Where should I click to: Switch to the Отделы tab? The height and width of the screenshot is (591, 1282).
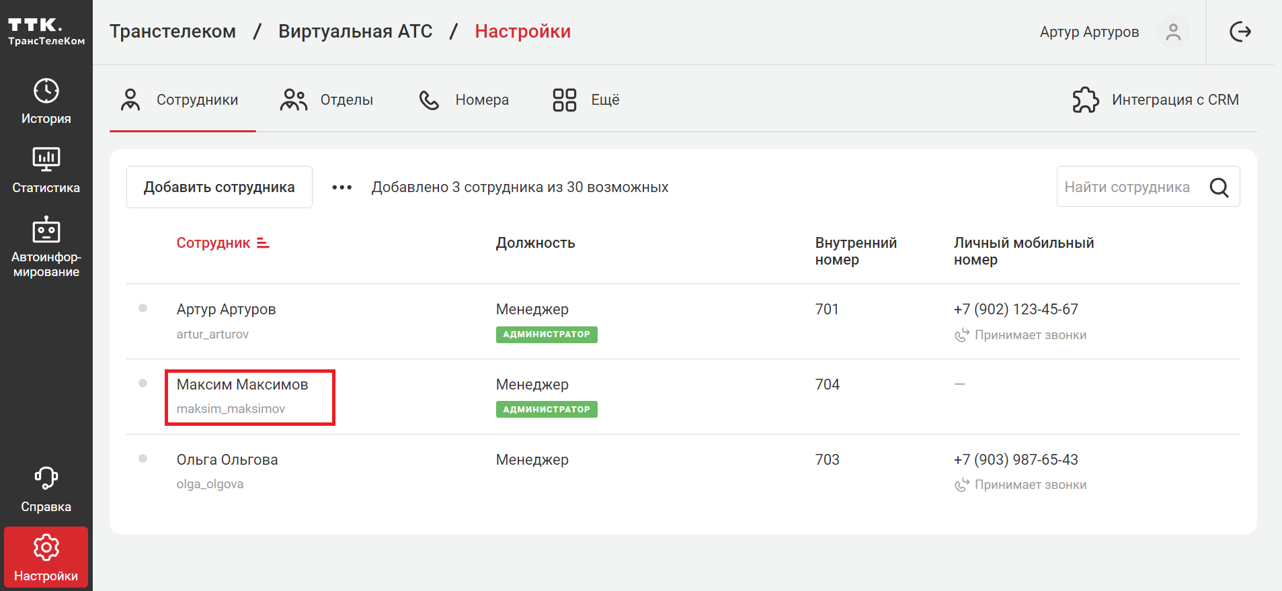coord(327,100)
